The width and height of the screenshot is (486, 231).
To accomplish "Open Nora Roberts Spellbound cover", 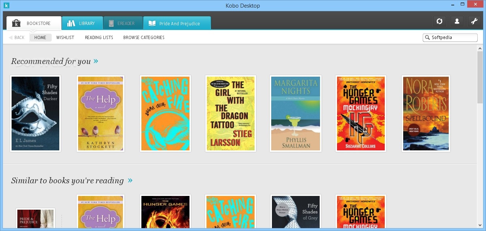I will [x=426, y=114].
